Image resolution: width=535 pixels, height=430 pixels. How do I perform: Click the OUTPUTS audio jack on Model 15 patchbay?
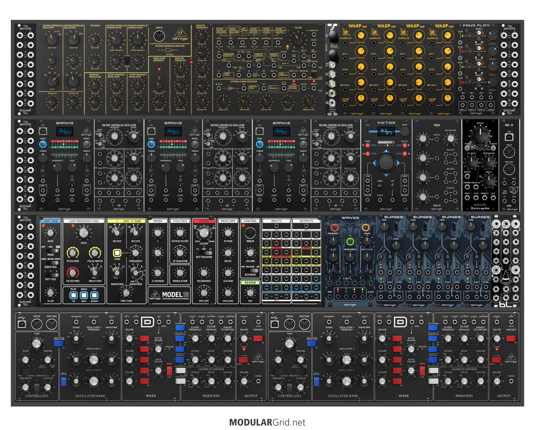coord(306,226)
